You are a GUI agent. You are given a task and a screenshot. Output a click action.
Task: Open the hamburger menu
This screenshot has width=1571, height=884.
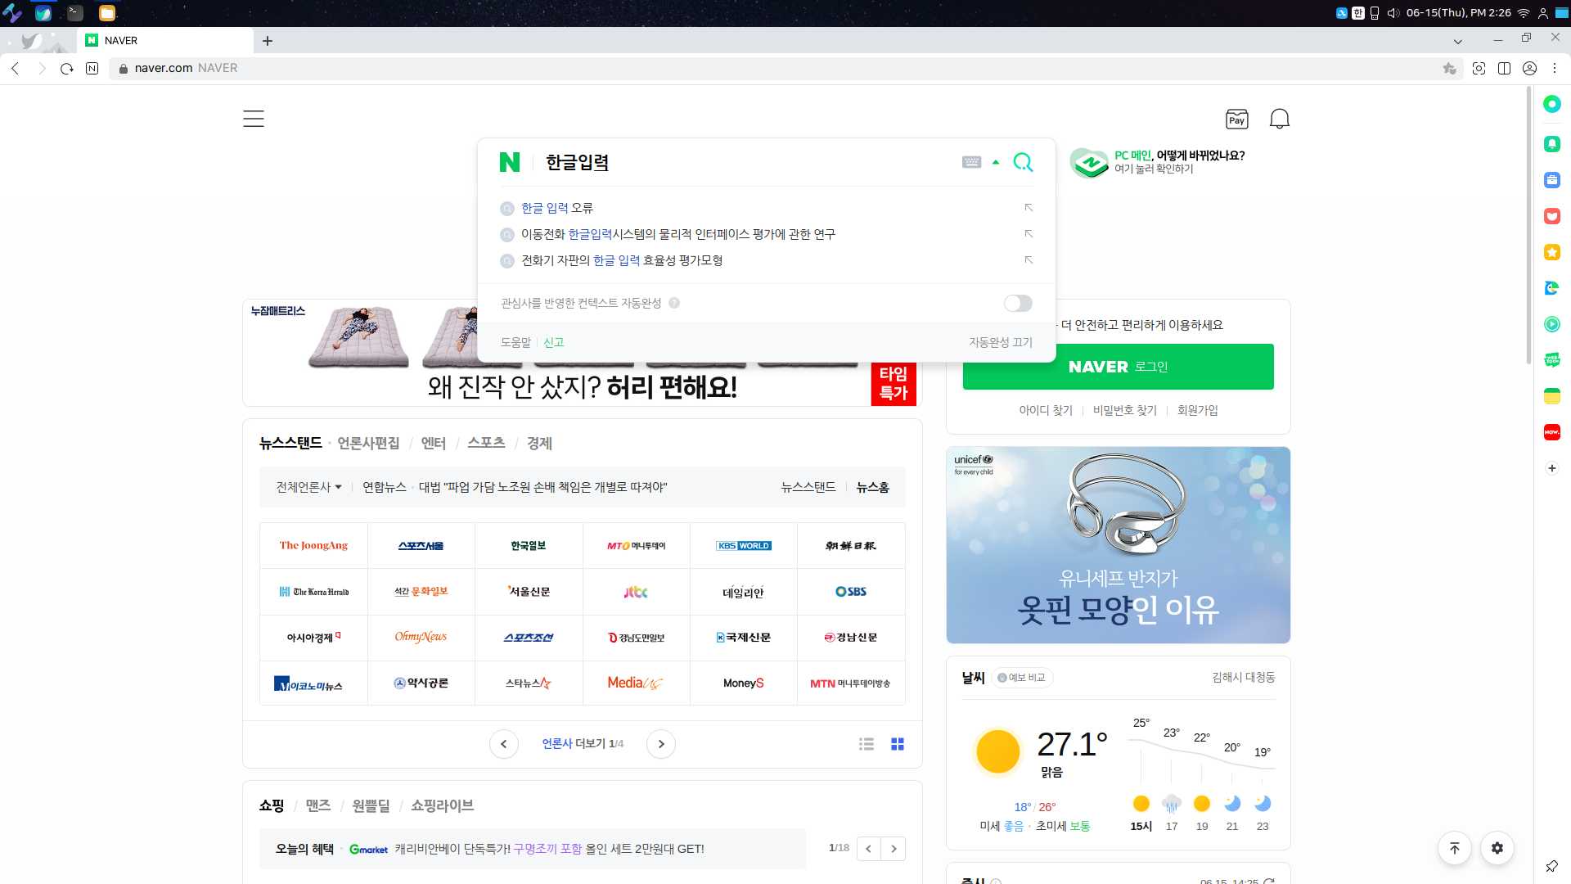click(x=254, y=119)
